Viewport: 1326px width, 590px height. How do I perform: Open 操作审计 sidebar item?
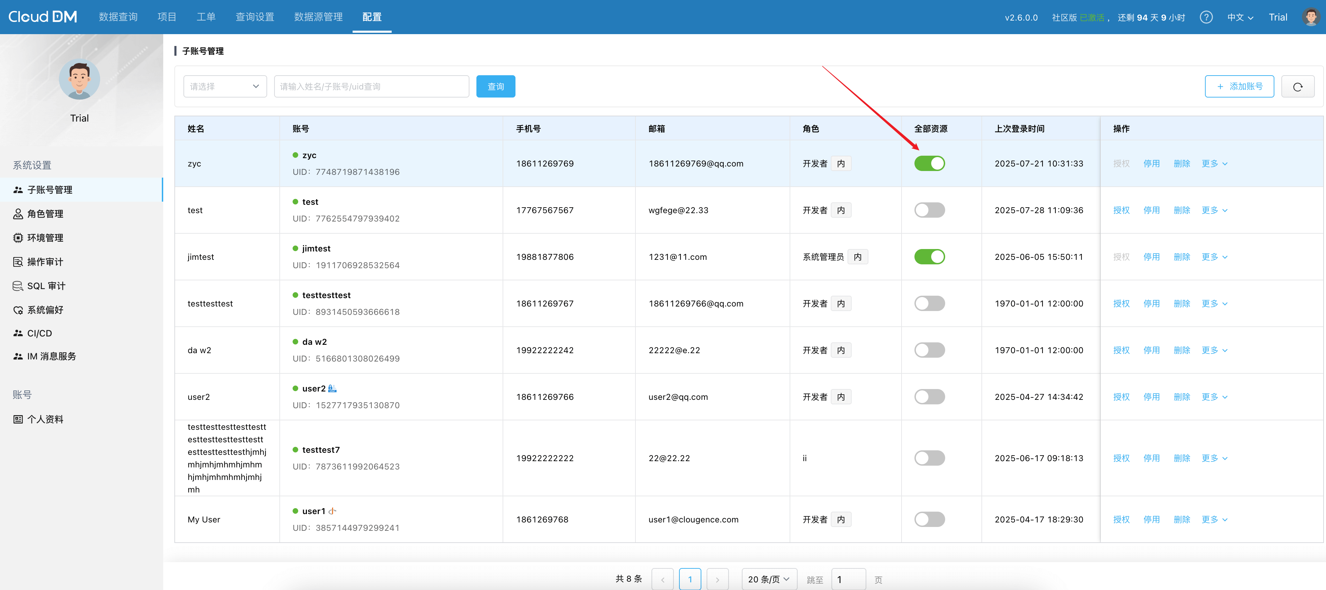click(x=45, y=262)
